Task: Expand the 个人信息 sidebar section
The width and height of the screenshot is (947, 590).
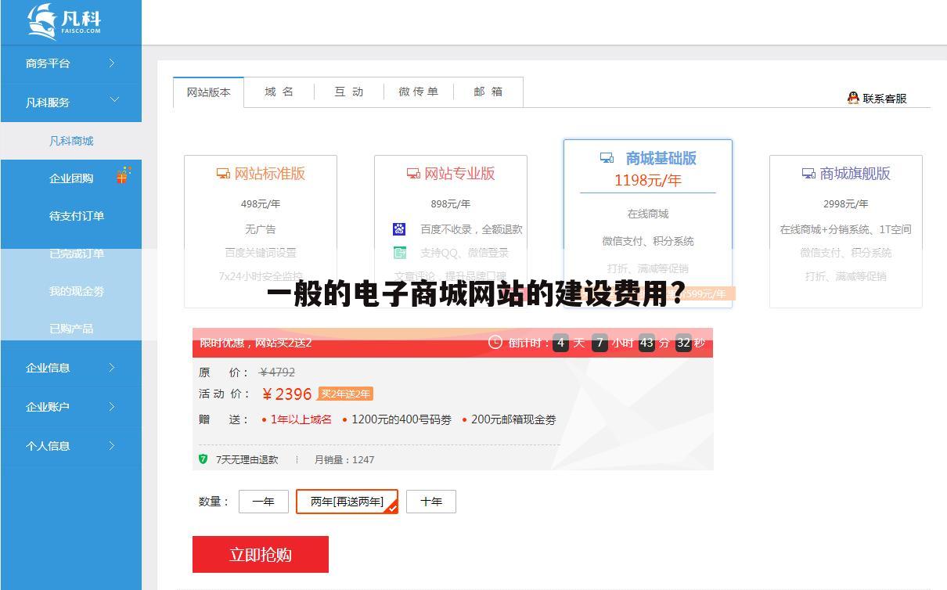Action: tap(71, 445)
